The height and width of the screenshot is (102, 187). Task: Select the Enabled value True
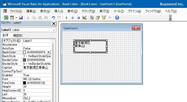(x=37, y=75)
